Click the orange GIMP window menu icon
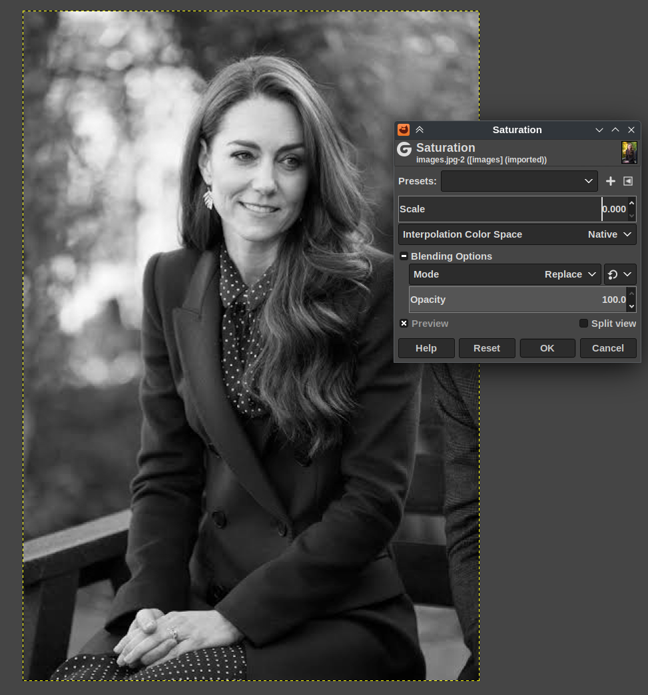Image resolution: width=648 pixels, height=695 pixels. [x=403, y=130]
